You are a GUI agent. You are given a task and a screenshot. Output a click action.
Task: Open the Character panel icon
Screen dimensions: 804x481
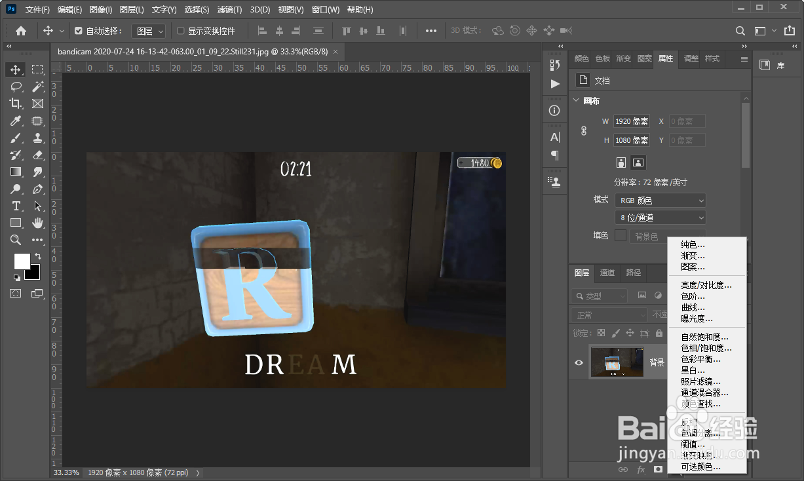(555, 137)
